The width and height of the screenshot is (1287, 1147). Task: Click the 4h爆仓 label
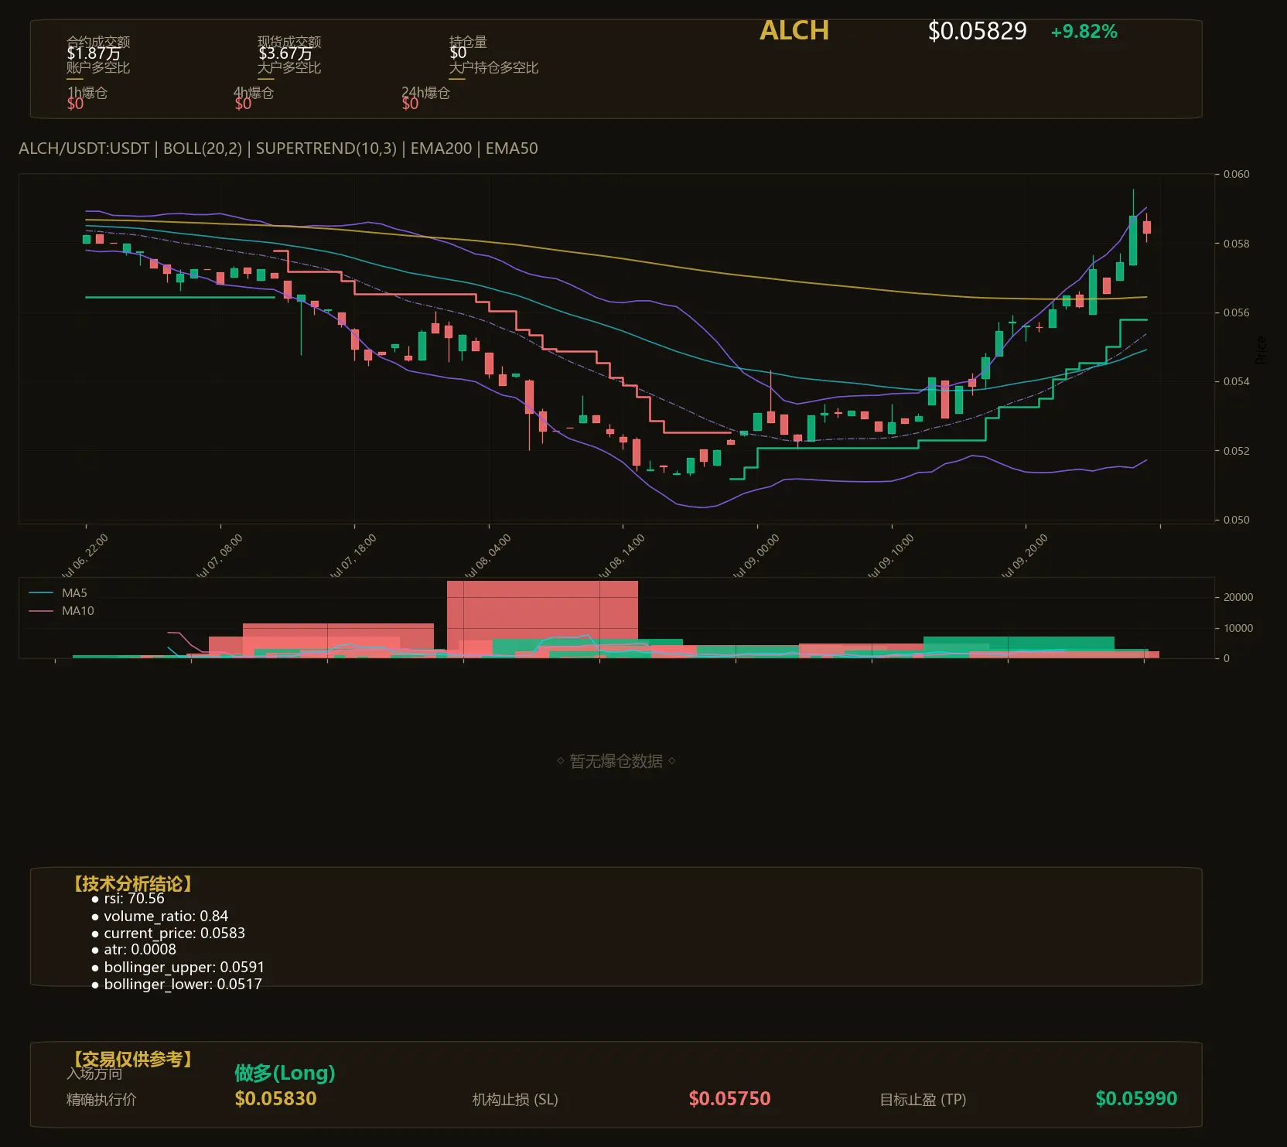point(254,93)
